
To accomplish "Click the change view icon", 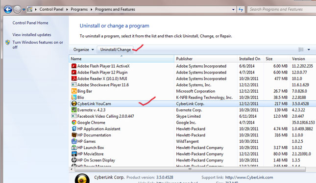I will pos(301,50).
